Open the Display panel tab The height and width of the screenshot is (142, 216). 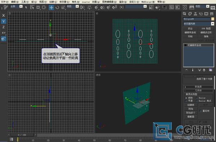(x=206, y=14)
